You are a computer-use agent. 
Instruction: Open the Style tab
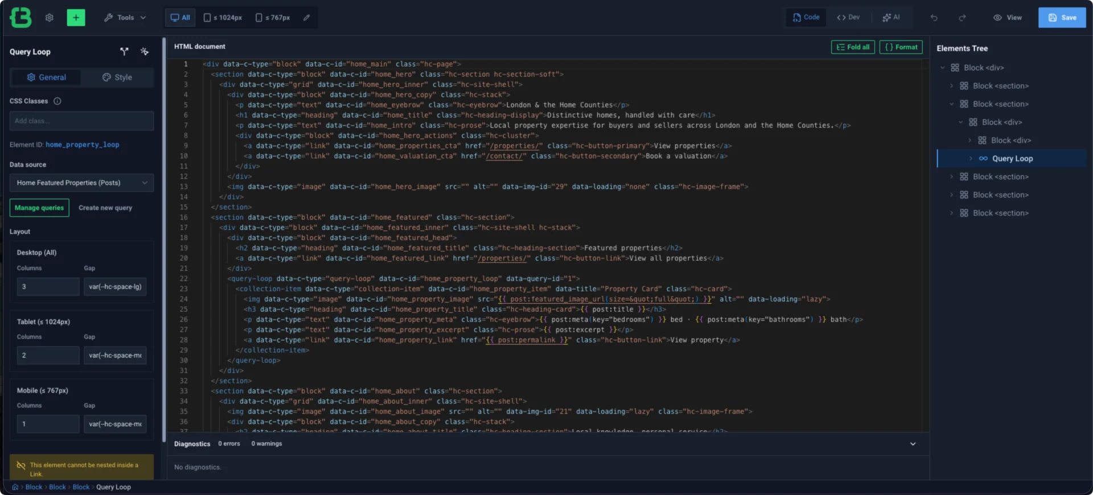click(x=117, y=77)
